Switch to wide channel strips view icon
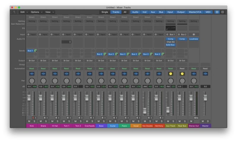The width and height of the screenshot is (237, 142). pos(222,12)
